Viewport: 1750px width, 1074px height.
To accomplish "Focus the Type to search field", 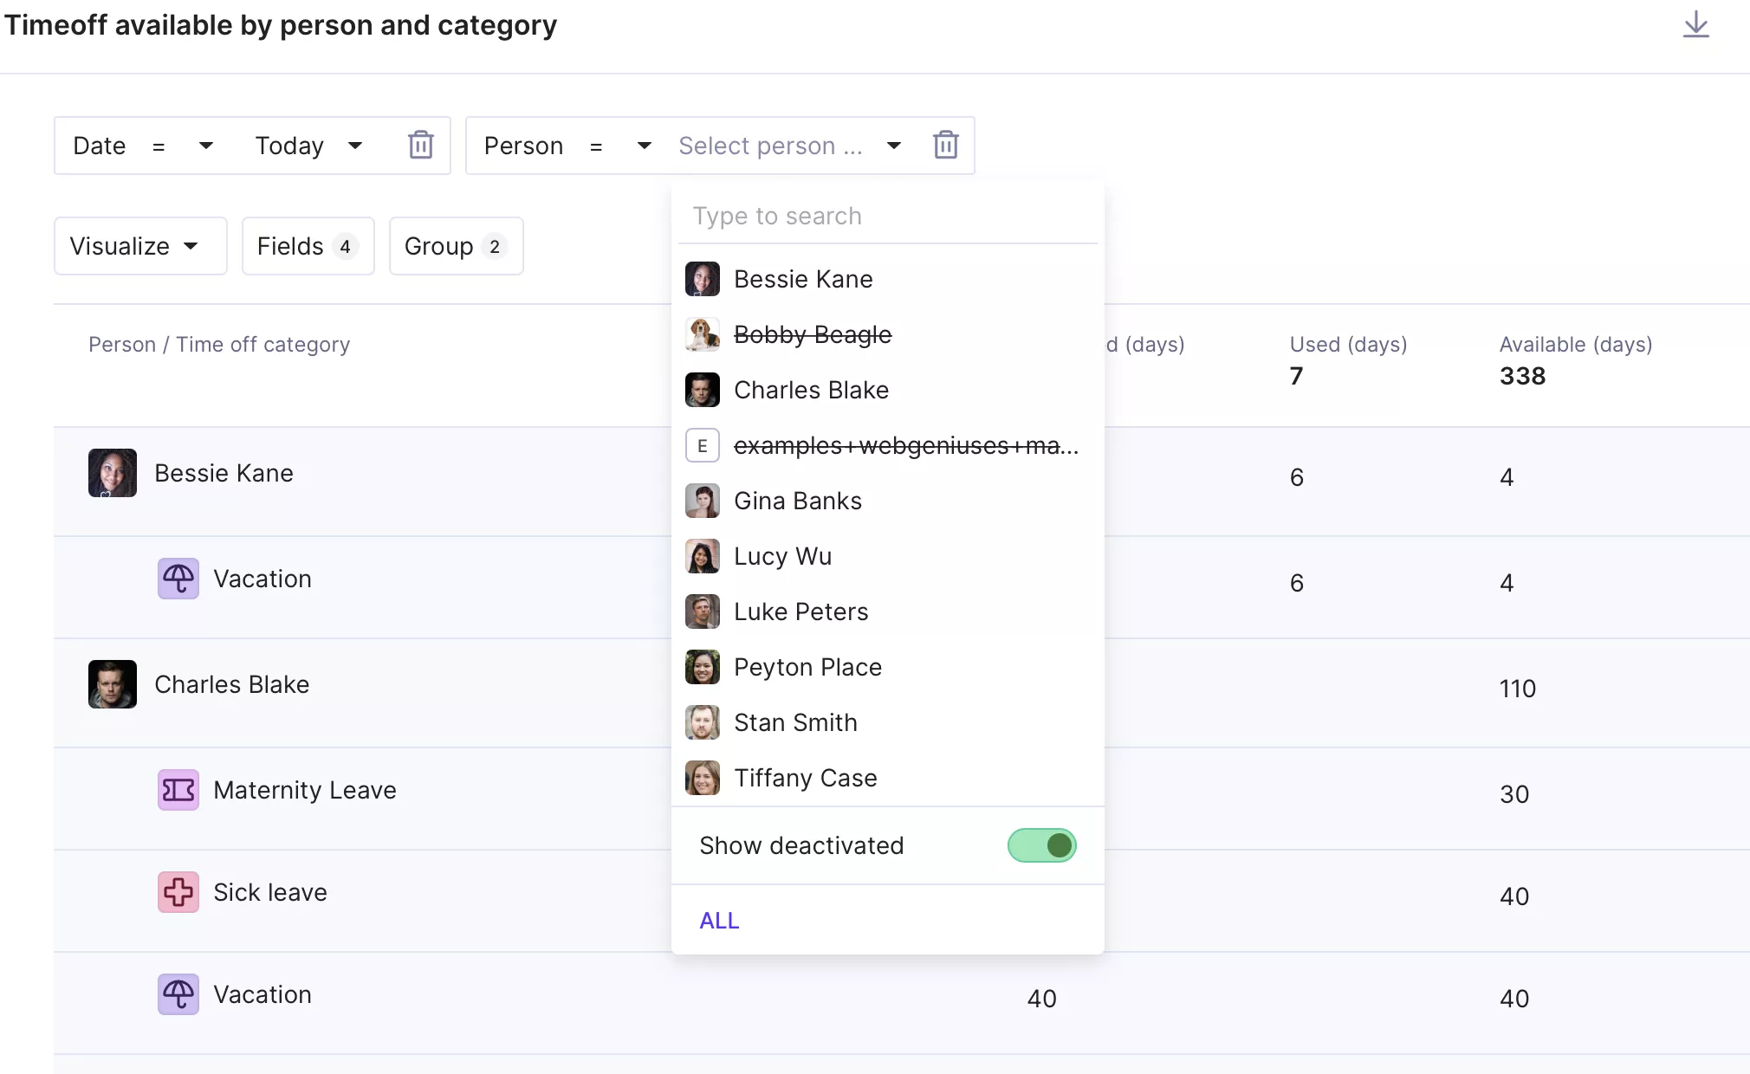I will point(887,216).
